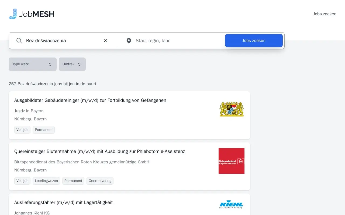
Task: Click Permanent tag on Blutentnahme job
Action: pyautogui.click(x=73, y=181)
